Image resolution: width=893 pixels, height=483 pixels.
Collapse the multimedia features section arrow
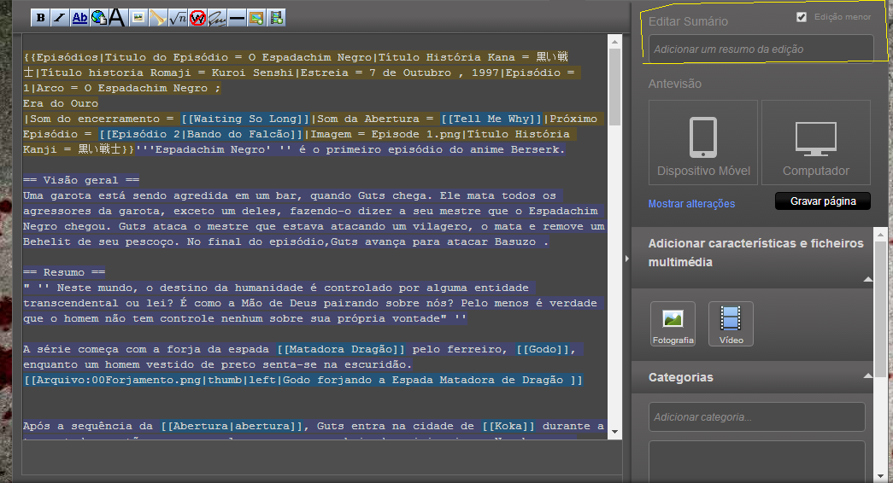868,279
